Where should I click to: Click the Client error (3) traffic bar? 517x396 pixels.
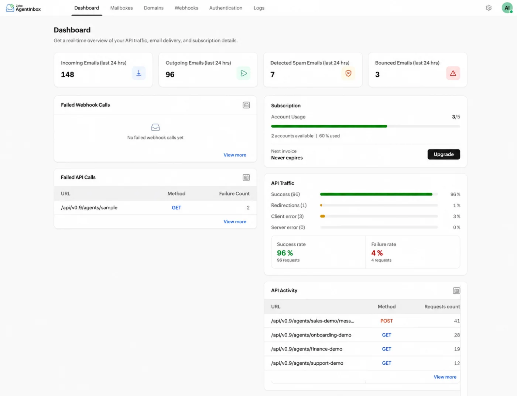click(379, 216)
